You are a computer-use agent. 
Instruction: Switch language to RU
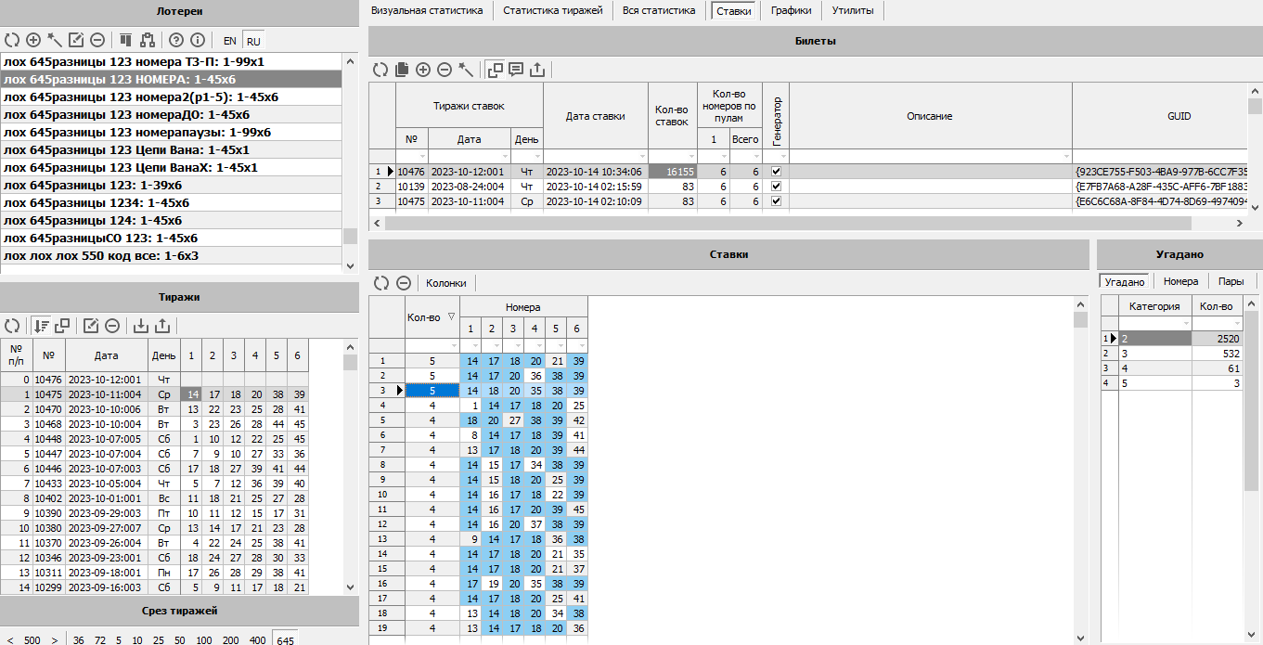pyautogui.click(x=253, y=41)
